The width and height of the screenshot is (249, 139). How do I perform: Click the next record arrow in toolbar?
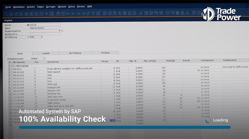click(x=78, y=14)
